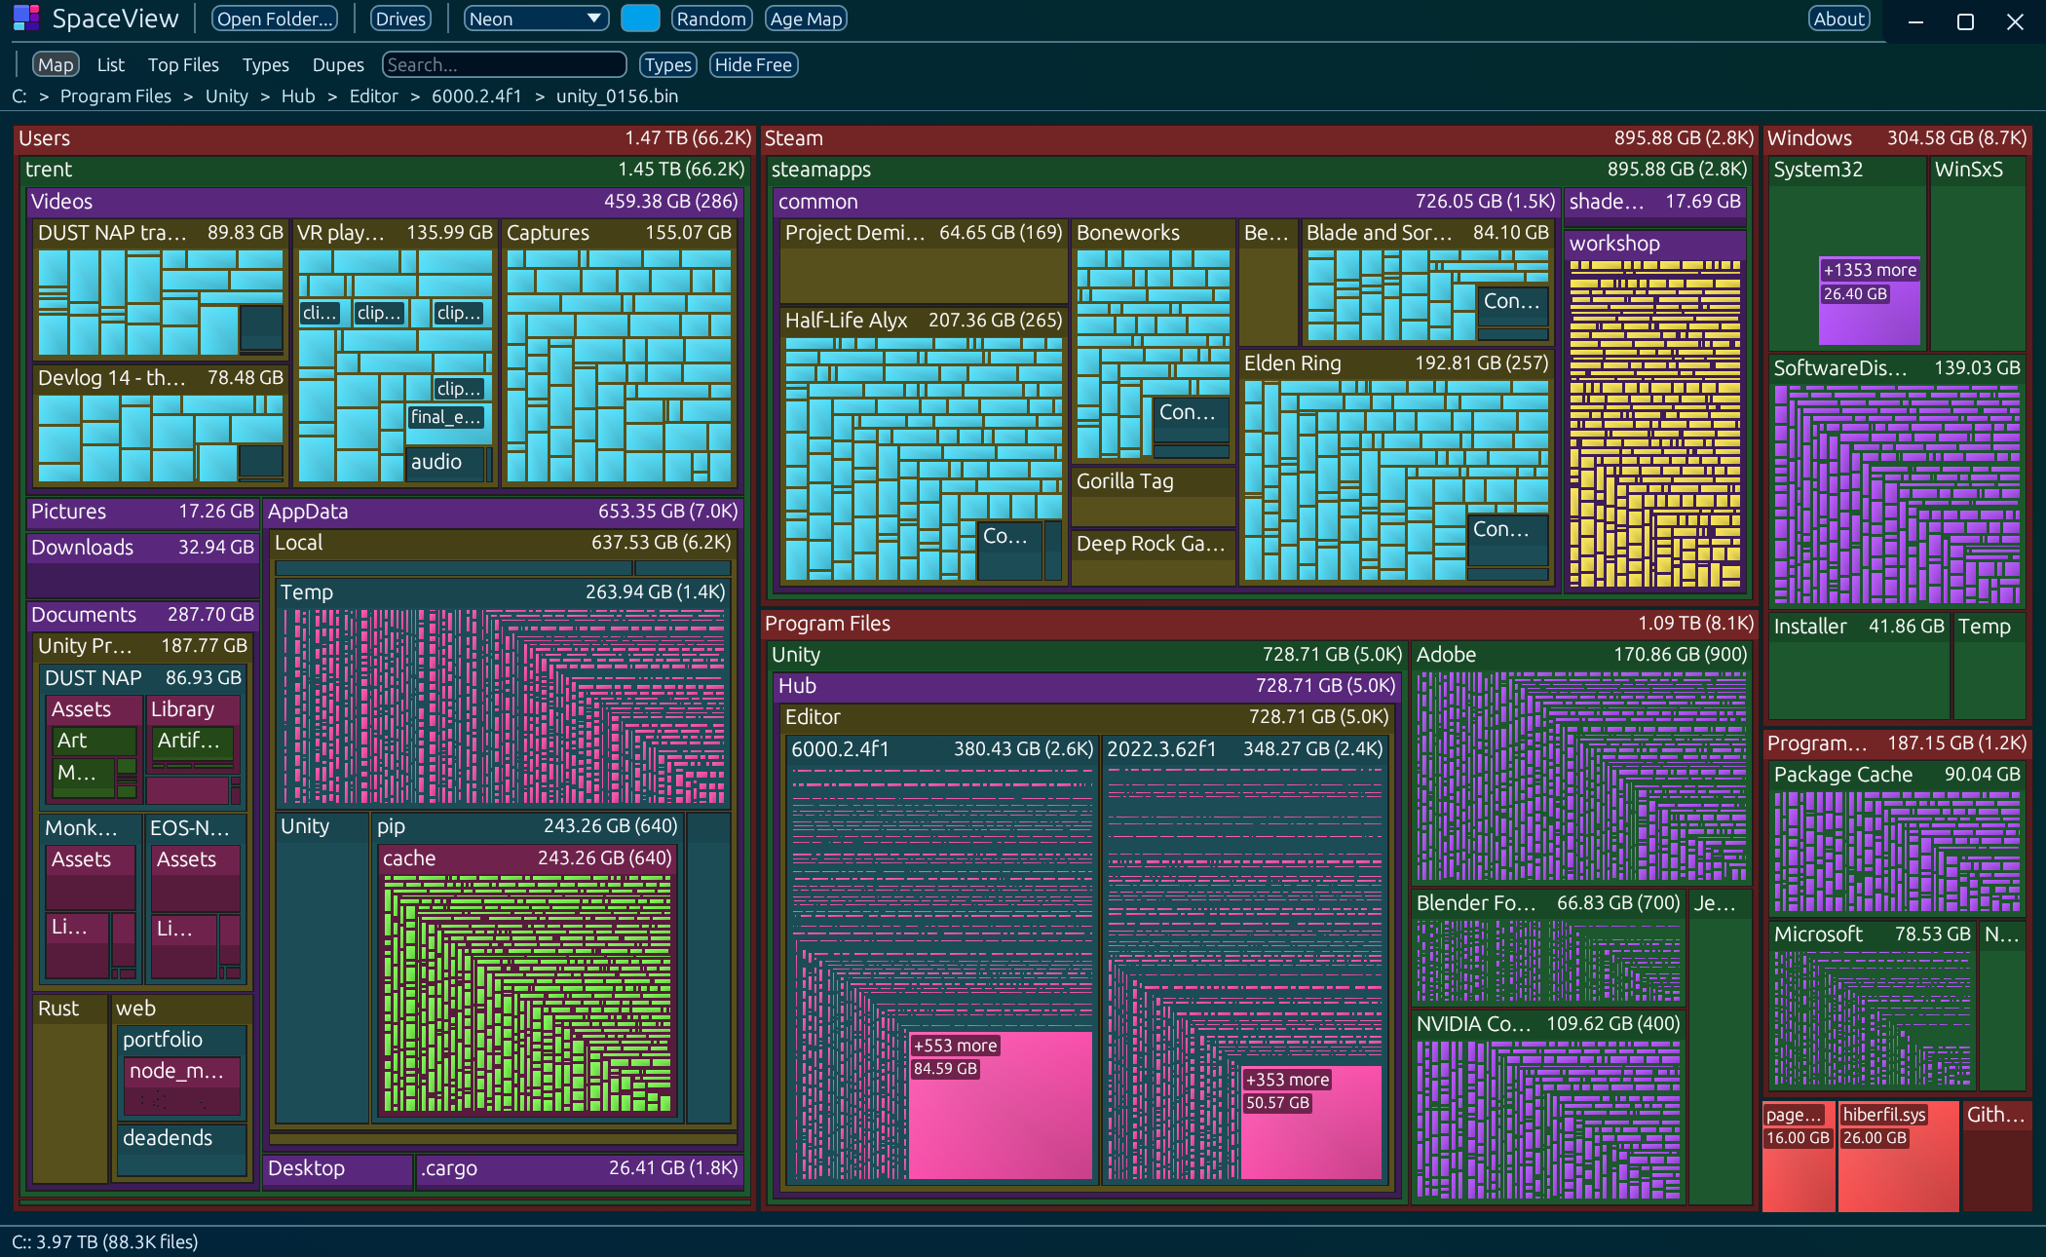
Task: Switch to the Types view tab
Action: (x=265, y=64)
